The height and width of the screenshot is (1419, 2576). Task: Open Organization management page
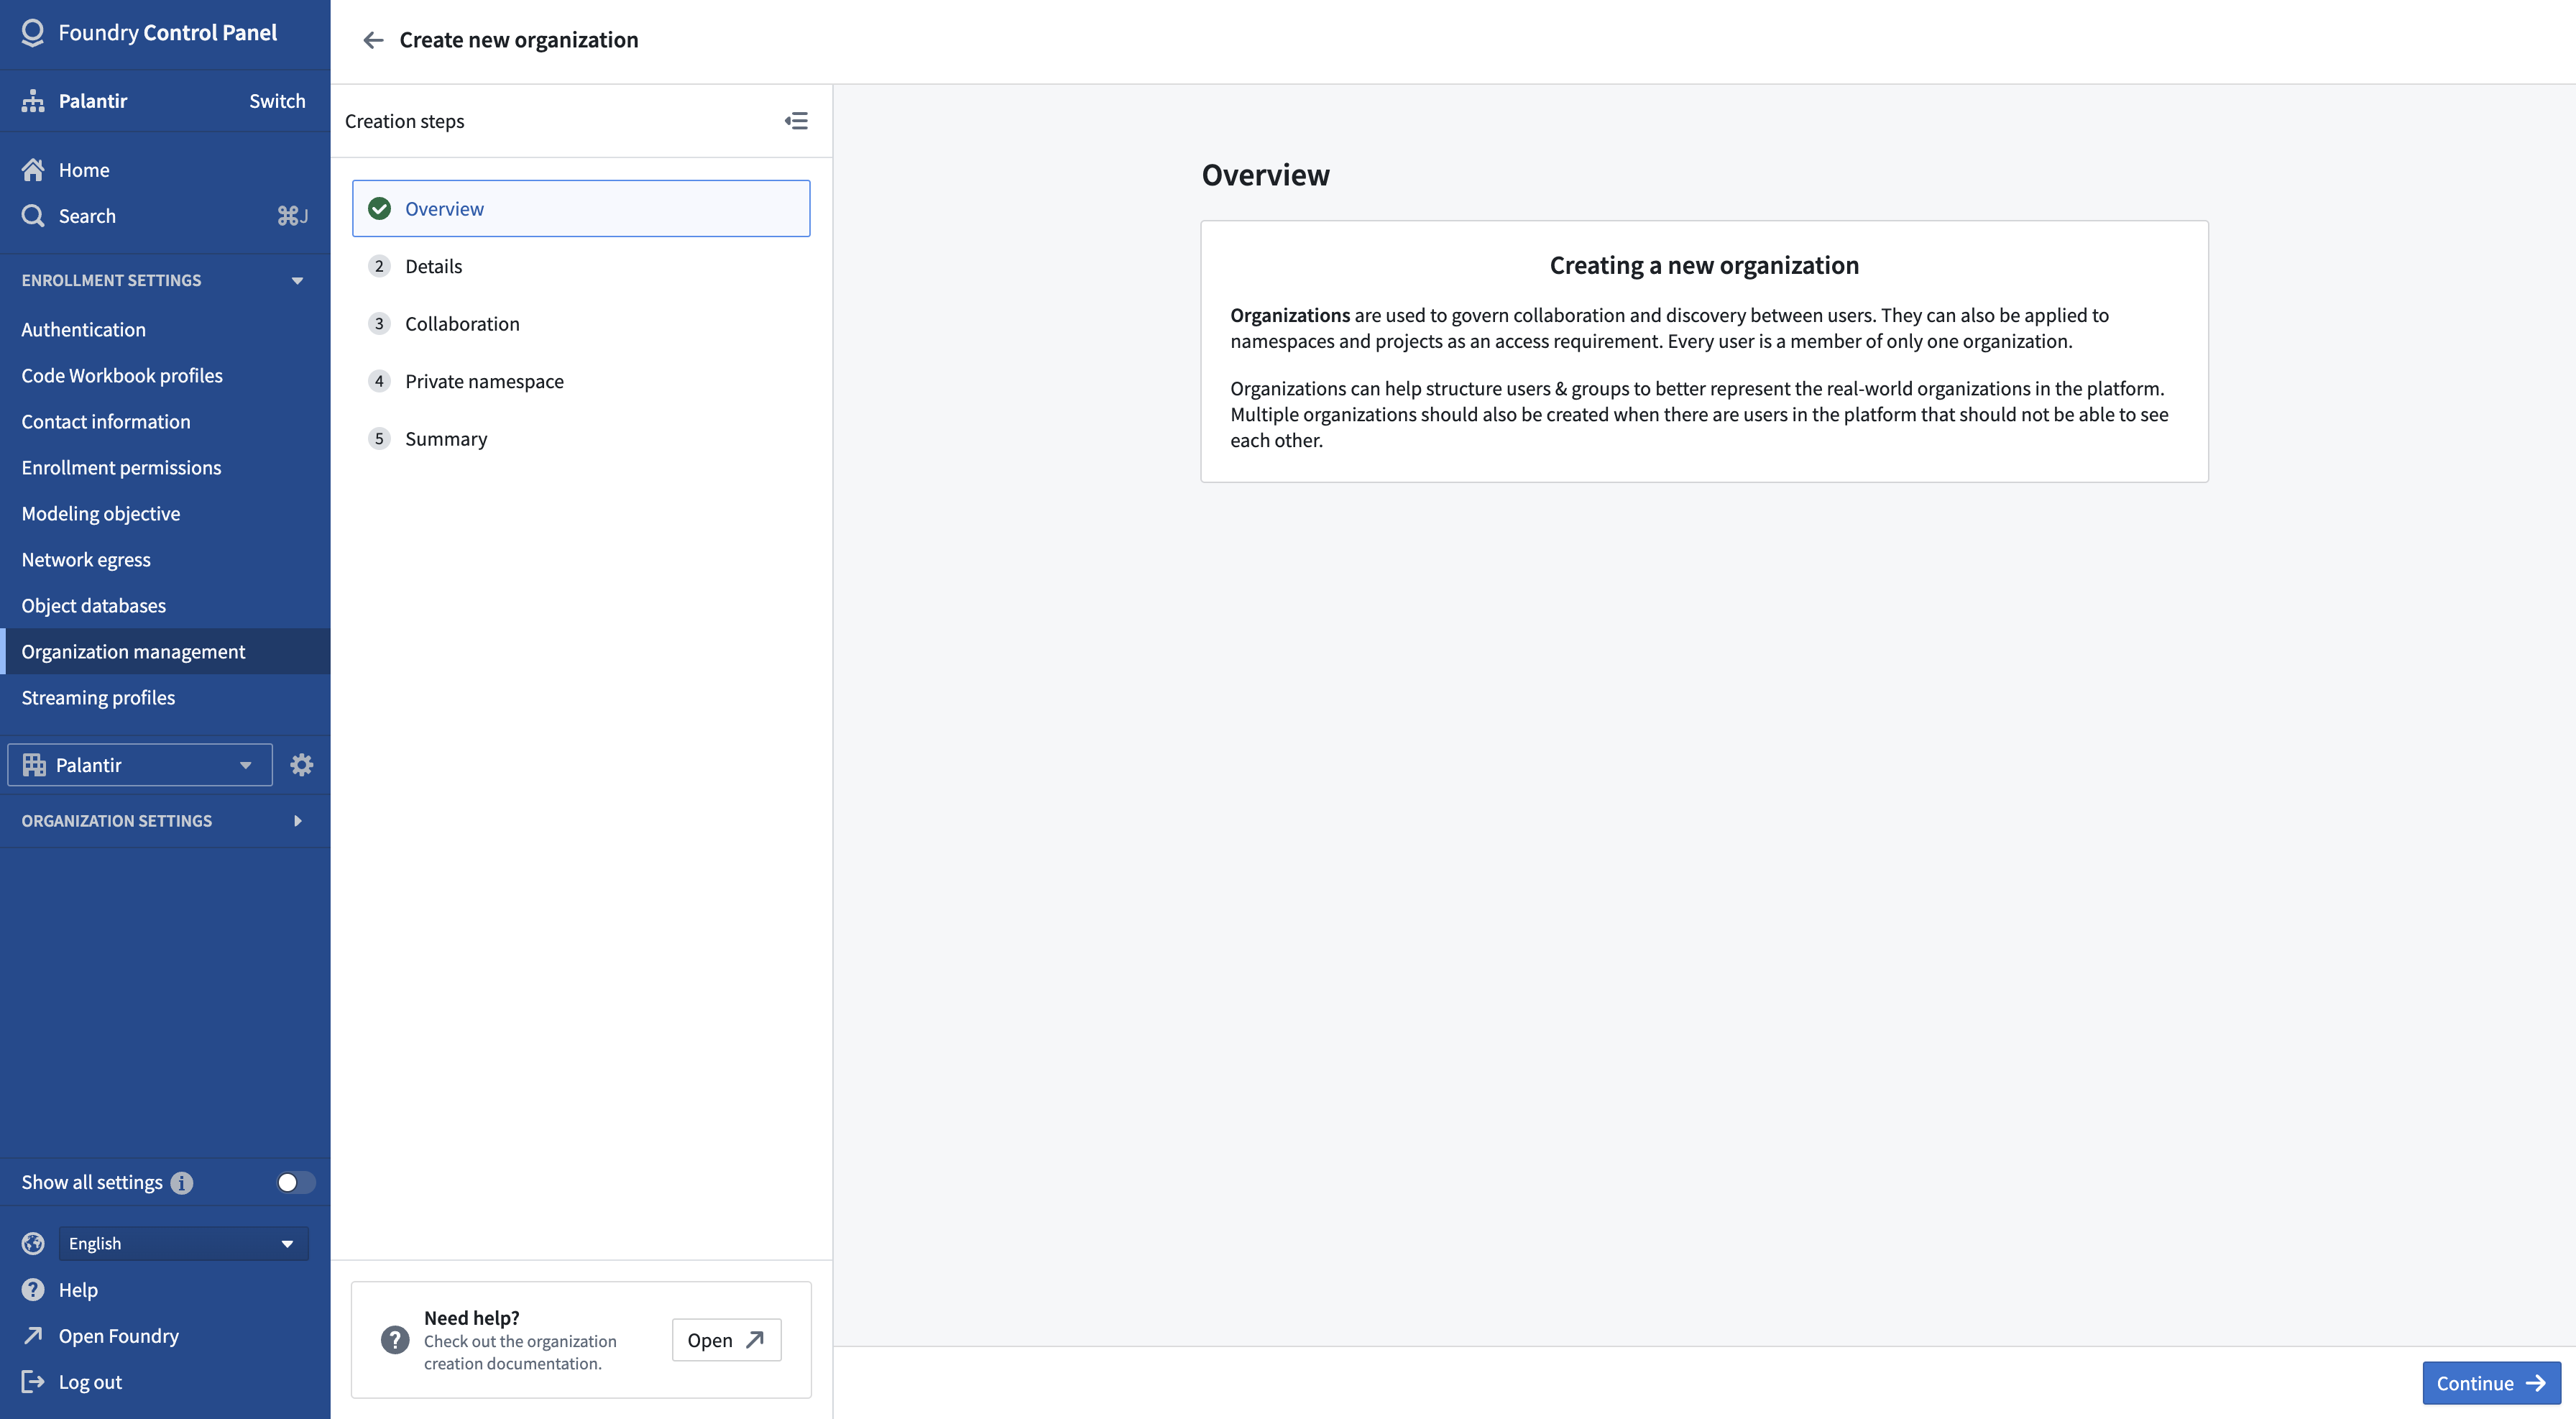click(x=165, y=652)
